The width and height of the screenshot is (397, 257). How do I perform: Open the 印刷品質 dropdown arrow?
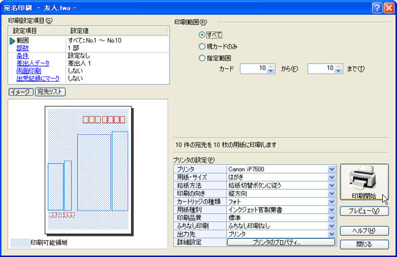point(331,218)
